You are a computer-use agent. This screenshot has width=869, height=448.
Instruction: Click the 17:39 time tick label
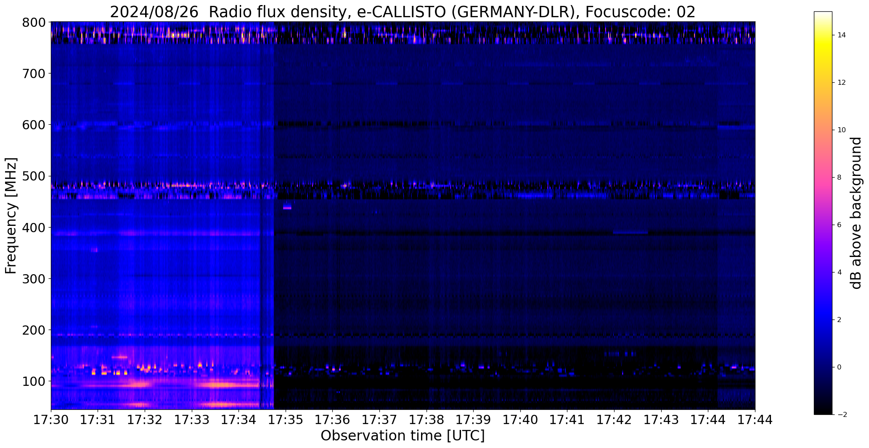[474, 419]
